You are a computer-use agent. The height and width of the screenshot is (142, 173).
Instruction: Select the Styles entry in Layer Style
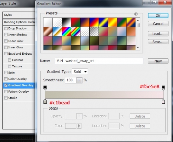click(x=19, y=15)
